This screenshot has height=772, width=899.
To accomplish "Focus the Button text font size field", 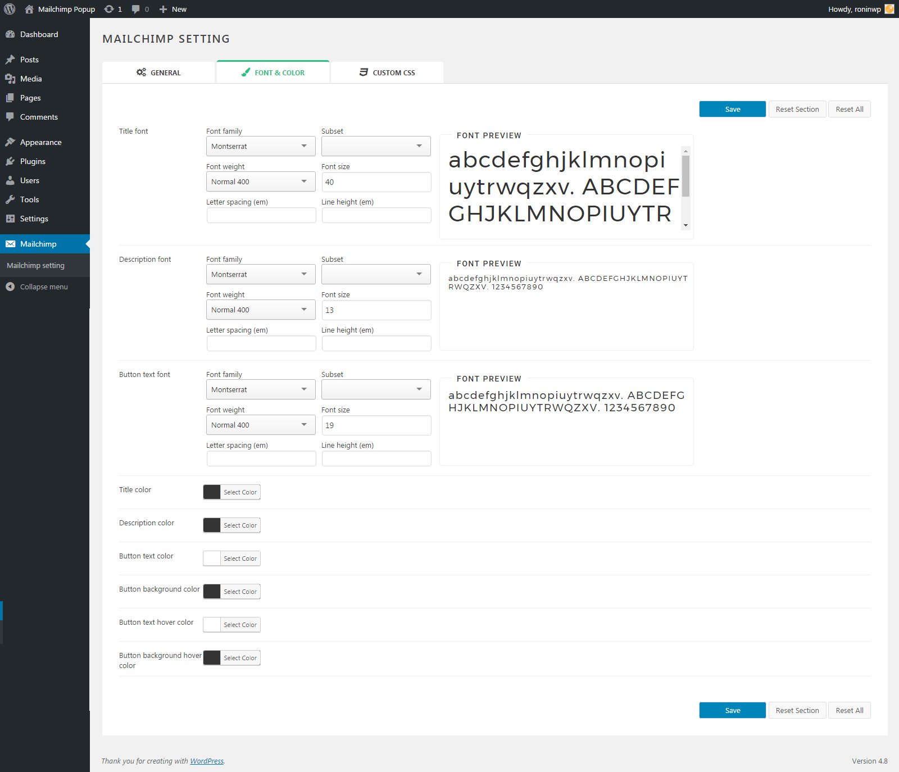I will pyautogui.click(x=376, y=425).
